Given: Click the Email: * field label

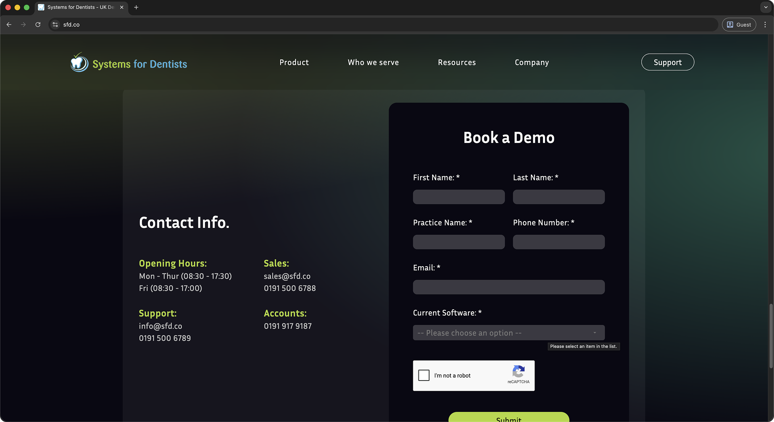Looking at the screenshot, I should [x=427, y=268].
